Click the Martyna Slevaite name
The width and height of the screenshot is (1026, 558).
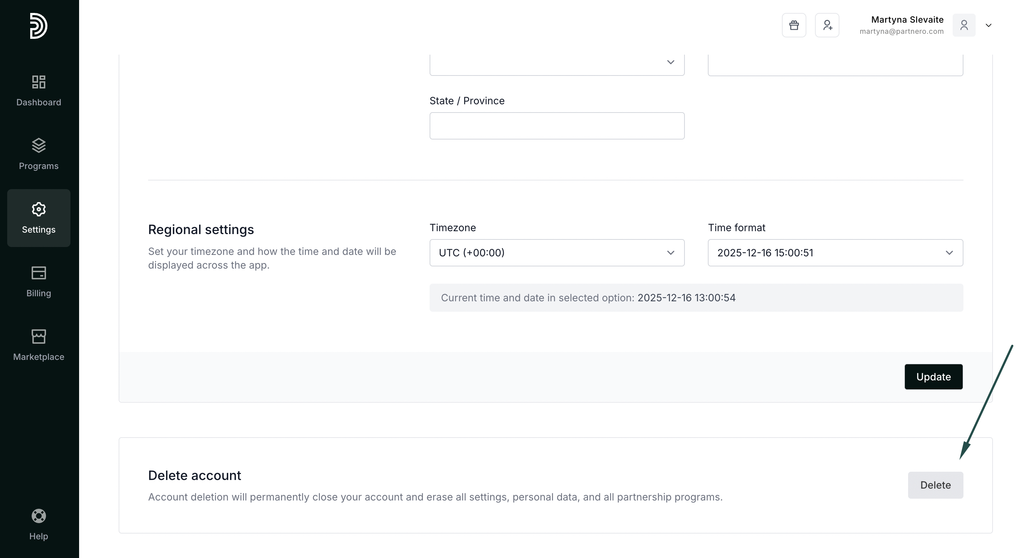907,19
